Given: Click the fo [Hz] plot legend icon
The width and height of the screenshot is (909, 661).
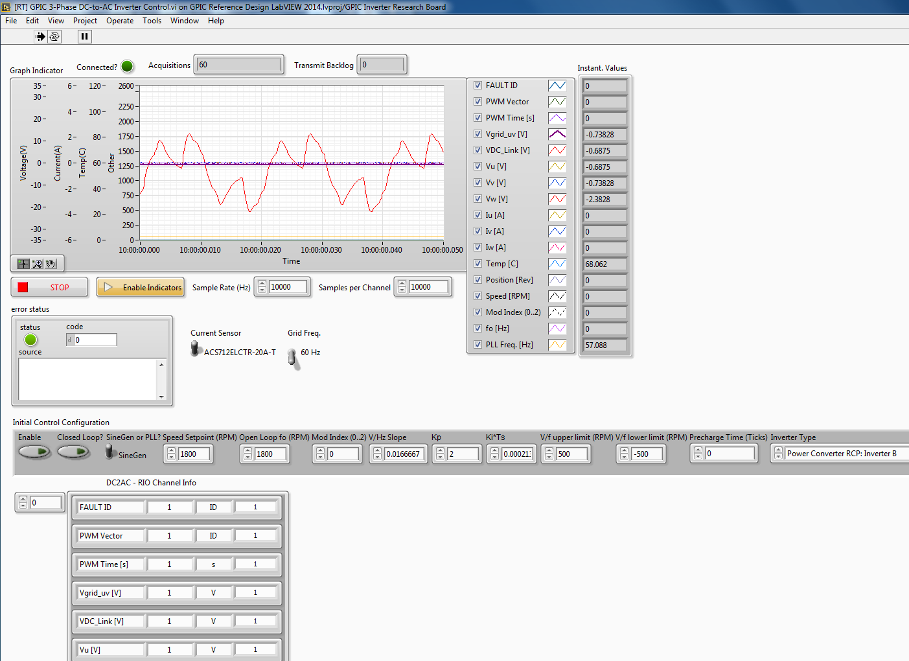Looking at the screenshot, I should pos(557,329).
